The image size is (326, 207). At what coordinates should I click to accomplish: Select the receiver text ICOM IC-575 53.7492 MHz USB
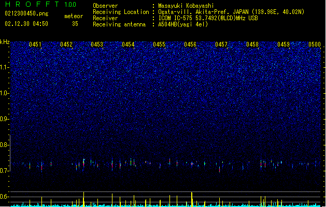[x=208, y=18]
